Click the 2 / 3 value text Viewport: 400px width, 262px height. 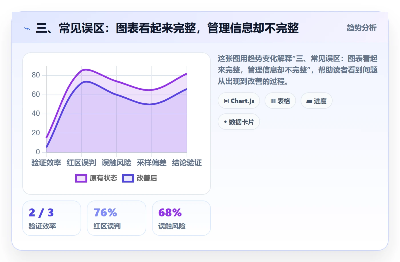tap(41, 213)
